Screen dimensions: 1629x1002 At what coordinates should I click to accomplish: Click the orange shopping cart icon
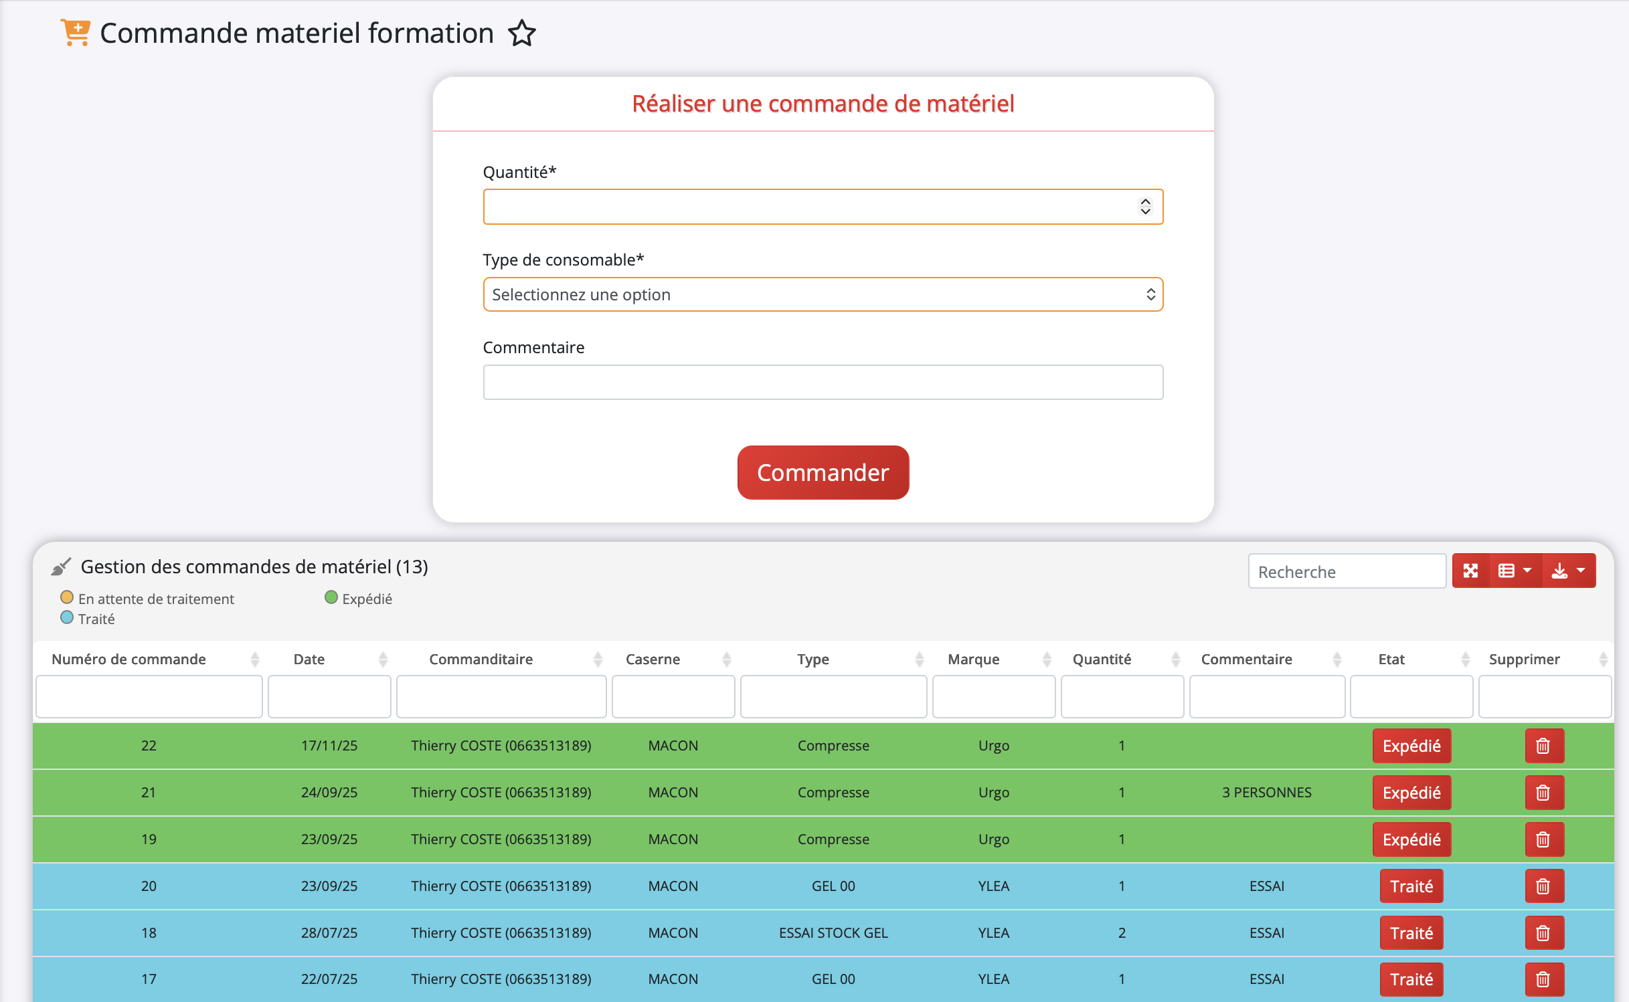(76, 32)
